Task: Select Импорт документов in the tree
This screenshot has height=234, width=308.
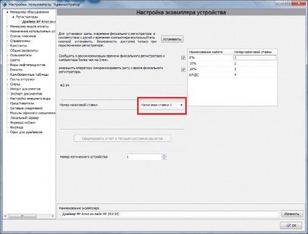Action: (x=26, y=89)
